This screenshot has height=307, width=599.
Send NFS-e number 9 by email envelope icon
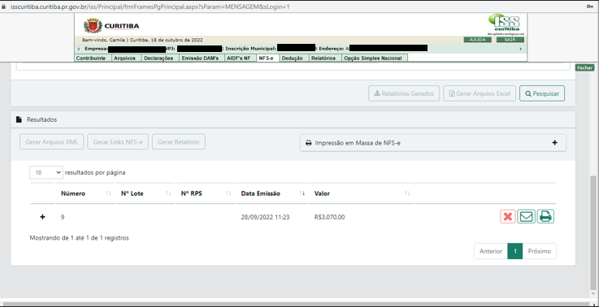526,217
